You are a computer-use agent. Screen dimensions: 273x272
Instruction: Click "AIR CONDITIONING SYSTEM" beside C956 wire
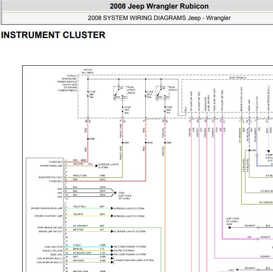130,247
